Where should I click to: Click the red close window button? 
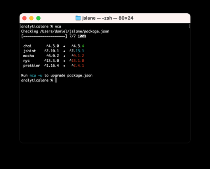(25, 18)
